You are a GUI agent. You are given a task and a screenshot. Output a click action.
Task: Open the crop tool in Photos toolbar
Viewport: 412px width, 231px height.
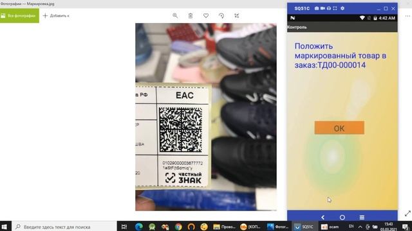(x=236, y=15)
